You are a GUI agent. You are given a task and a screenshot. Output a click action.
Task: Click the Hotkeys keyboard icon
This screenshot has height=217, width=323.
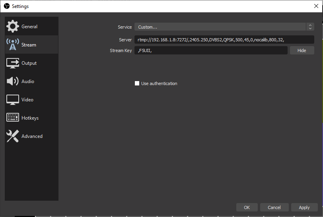click(x=13, y=118)
